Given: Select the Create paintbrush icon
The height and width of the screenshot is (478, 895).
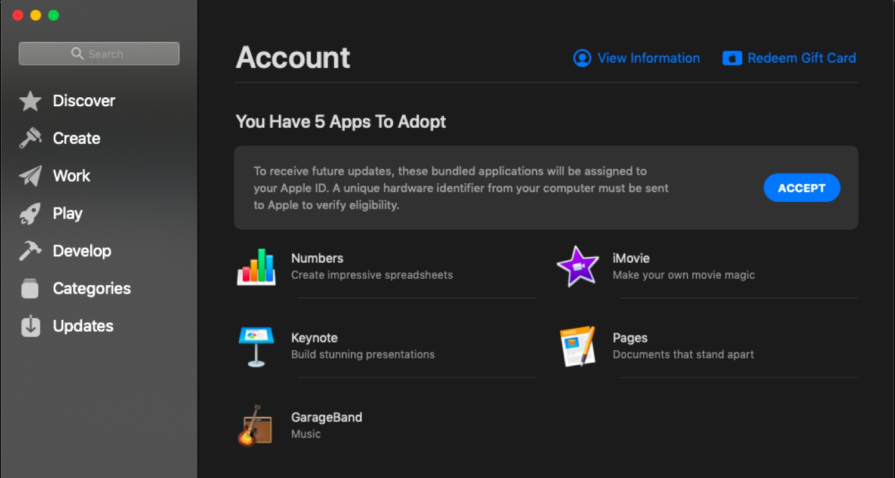Looking at the screenshot, I should pos(30,138).
